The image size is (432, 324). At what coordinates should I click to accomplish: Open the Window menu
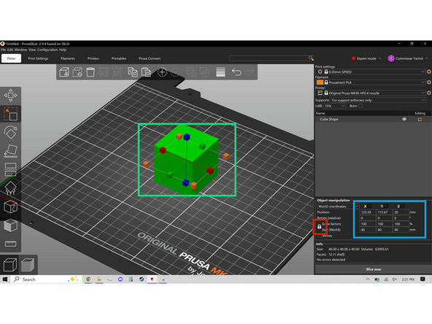point(20,50)
